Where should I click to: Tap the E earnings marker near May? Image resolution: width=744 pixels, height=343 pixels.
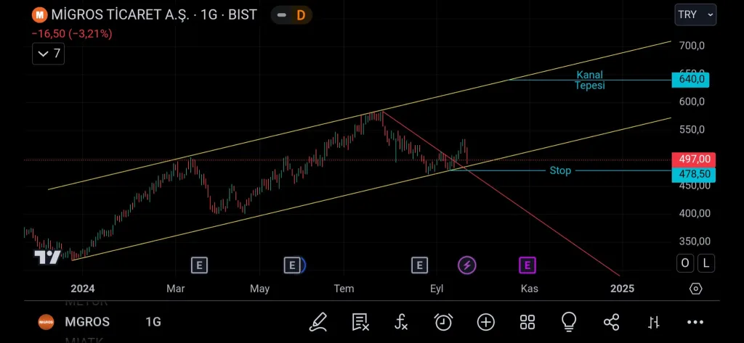click(292, 265)
